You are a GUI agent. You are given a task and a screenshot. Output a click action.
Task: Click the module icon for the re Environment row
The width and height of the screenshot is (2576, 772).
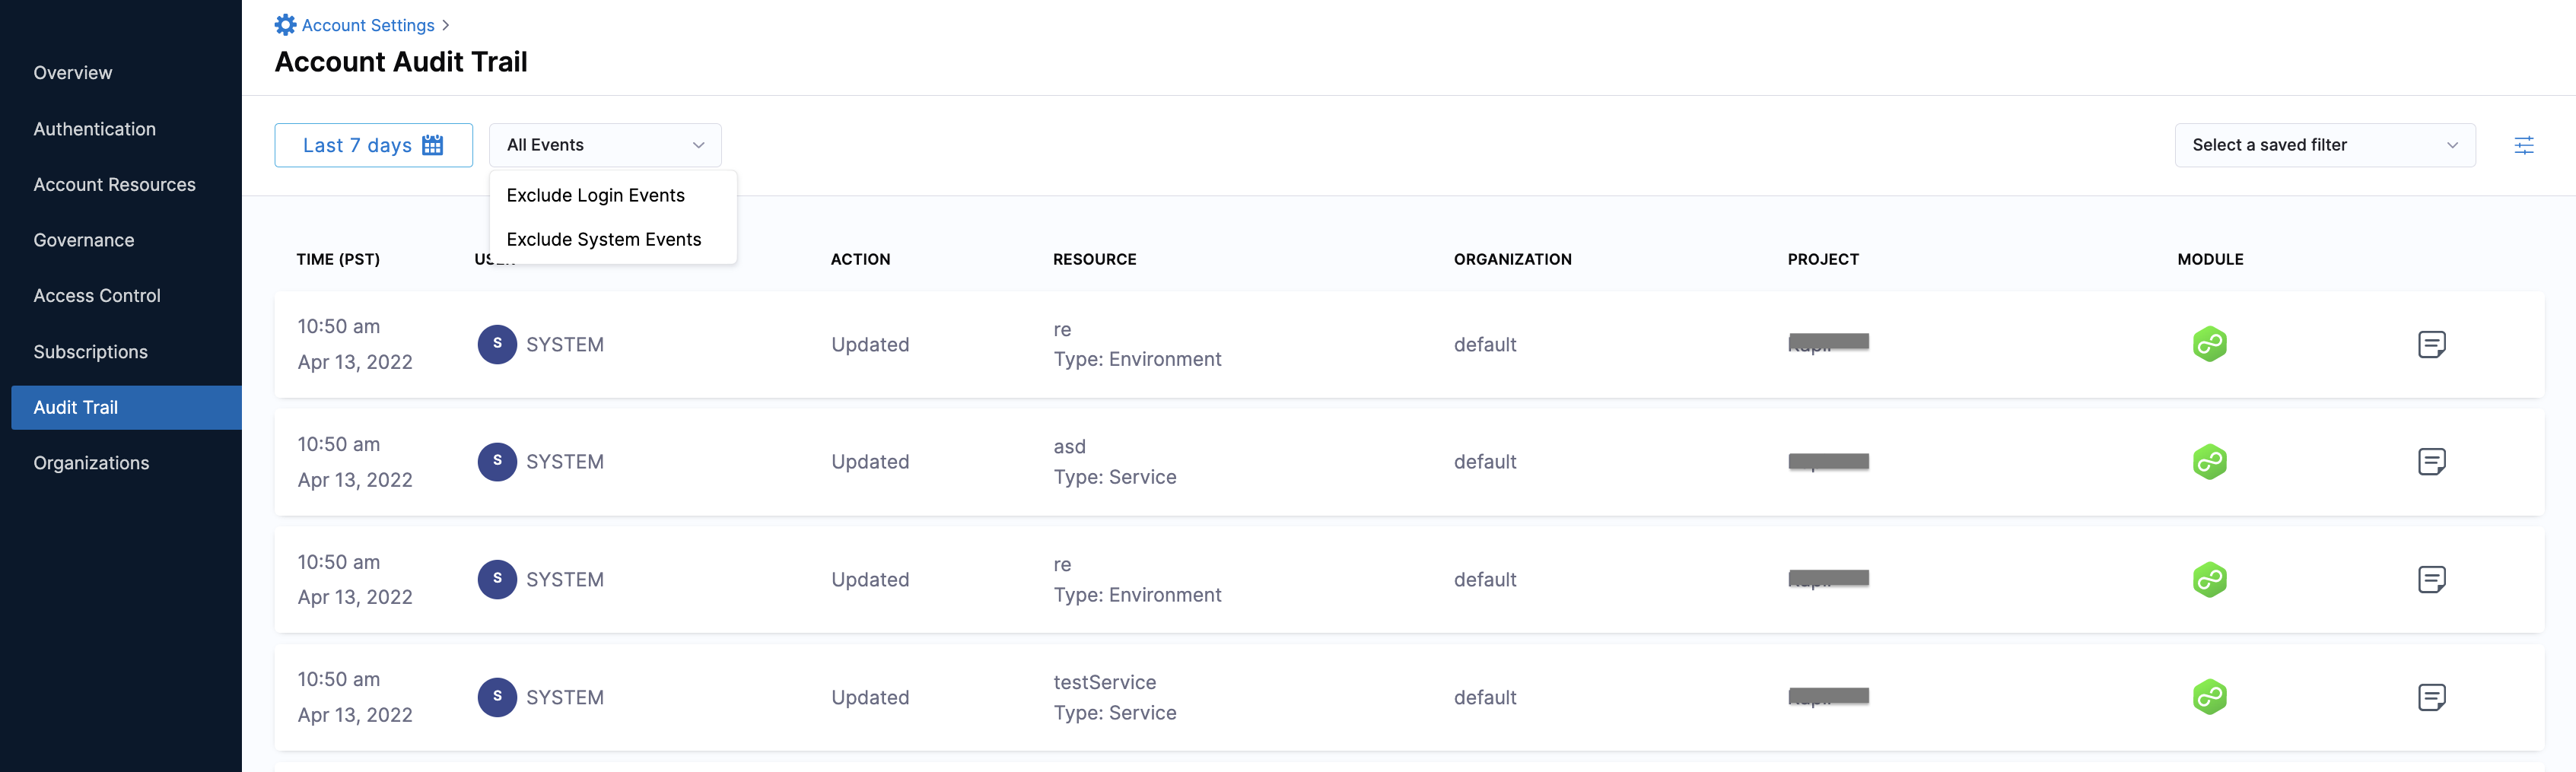coord(2210,579)
